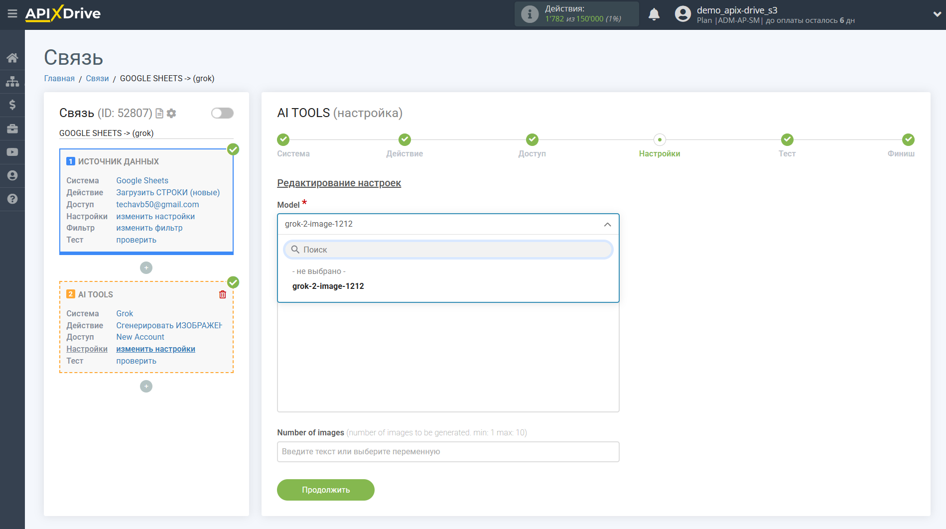The height and width of the screenshot is (529, 946).
Task: Open the help question mark icon in the sidebar
Action: pos(12,199)
